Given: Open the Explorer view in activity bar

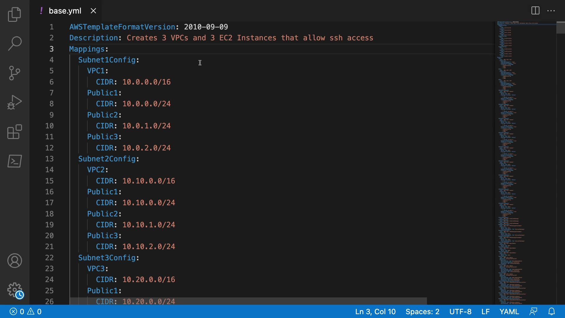Looking at the screenshot, I should [x=14, y=14].
